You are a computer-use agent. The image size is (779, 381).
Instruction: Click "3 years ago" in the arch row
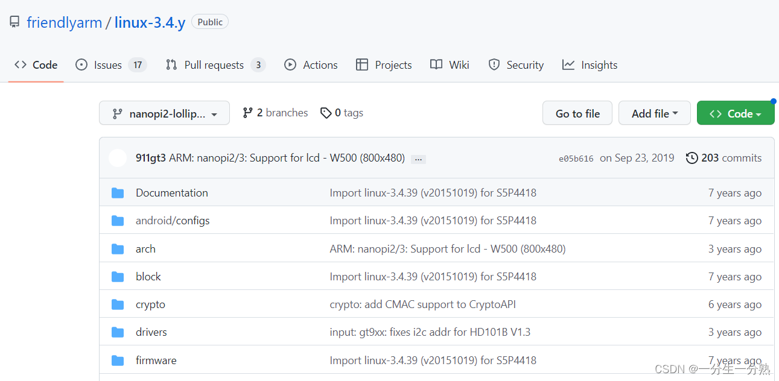(735, 249)
